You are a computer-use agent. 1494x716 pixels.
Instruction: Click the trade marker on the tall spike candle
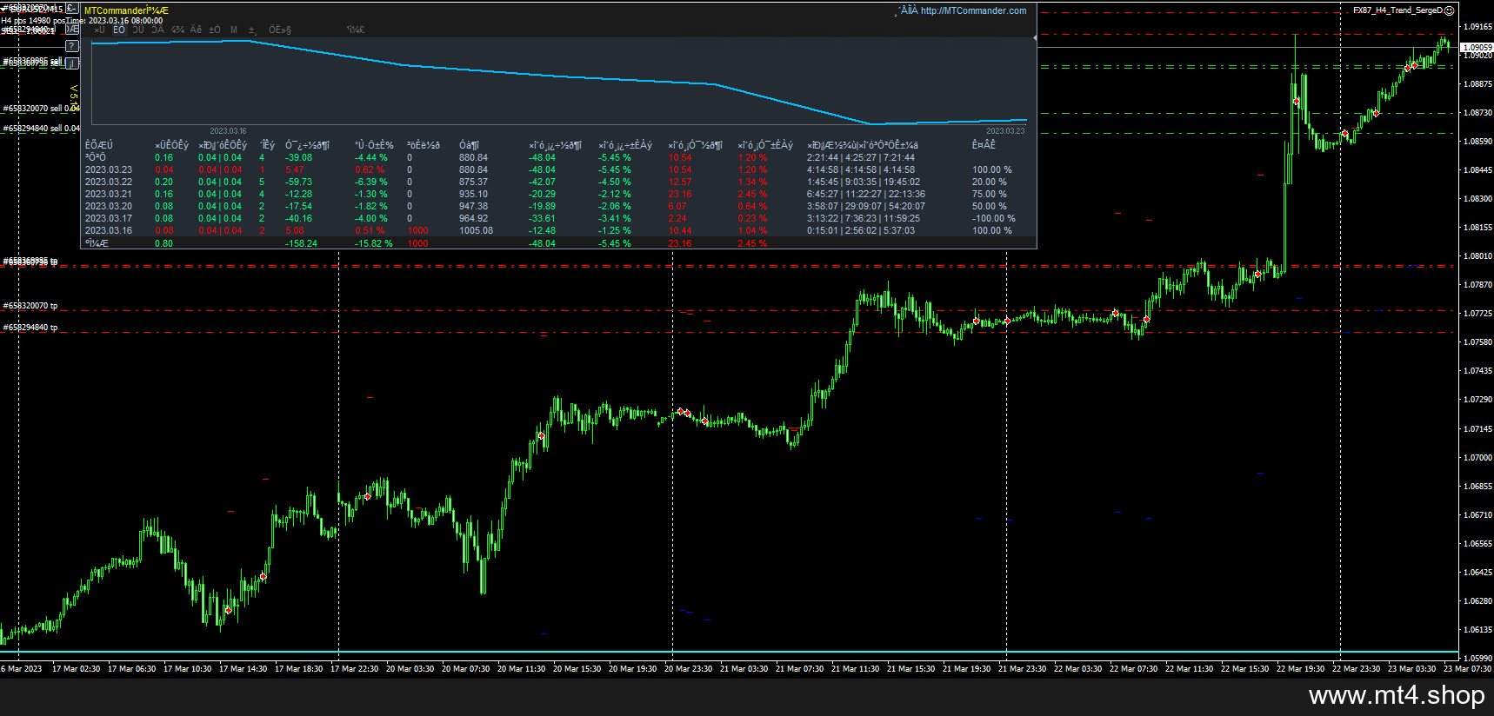1296,102
